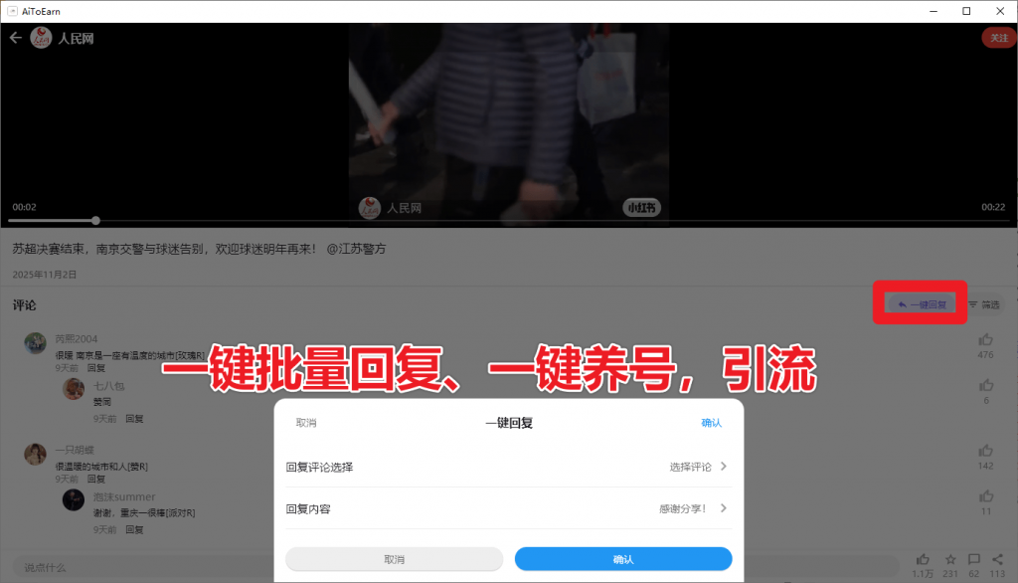The height and width of the screenshot is (583, 1018).
Task: Like 泡沫summer's reply showing 11 likes
Action: tap(985, 496)
